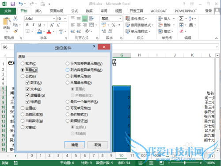The image size is (221, 166).
Task: Click the AutoSum sigma icon
Action: (181, 19)
